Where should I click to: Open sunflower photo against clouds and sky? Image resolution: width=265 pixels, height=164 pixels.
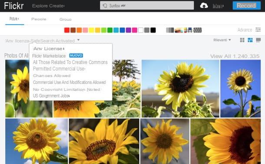[36, 141]
